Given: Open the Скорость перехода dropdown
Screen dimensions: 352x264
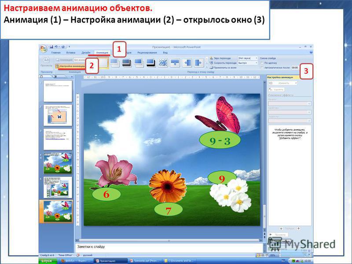Looking at the screenshot, I should pyautogui.click(x=248, y=63).
